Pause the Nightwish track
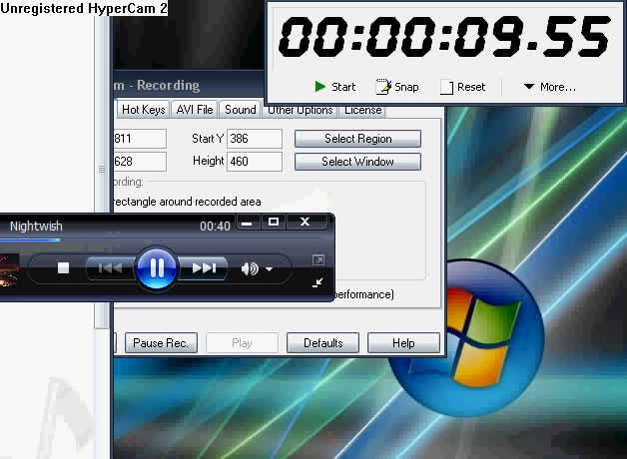627x459 pixels. [157, 267]
